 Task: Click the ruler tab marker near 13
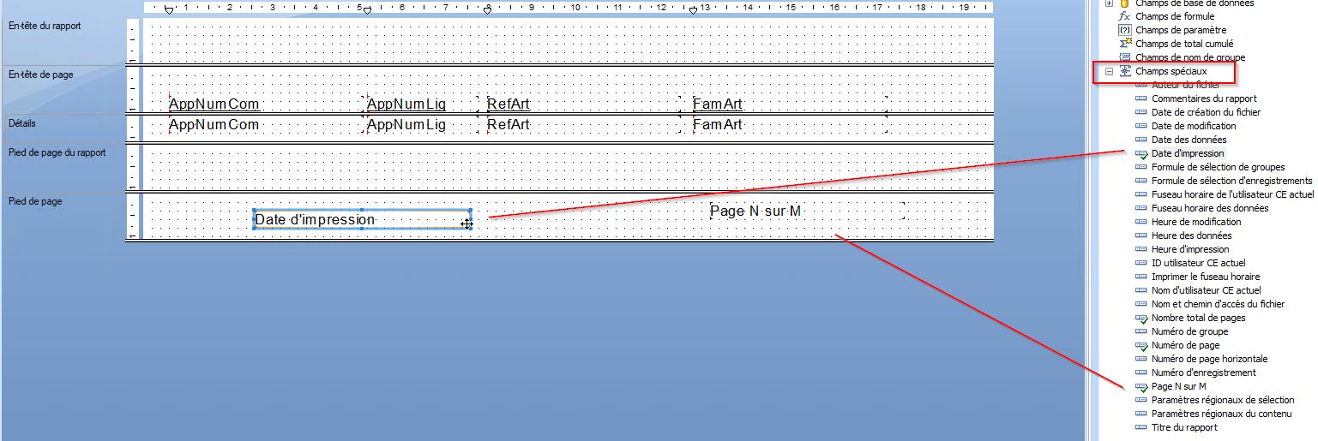pos(693,10)
